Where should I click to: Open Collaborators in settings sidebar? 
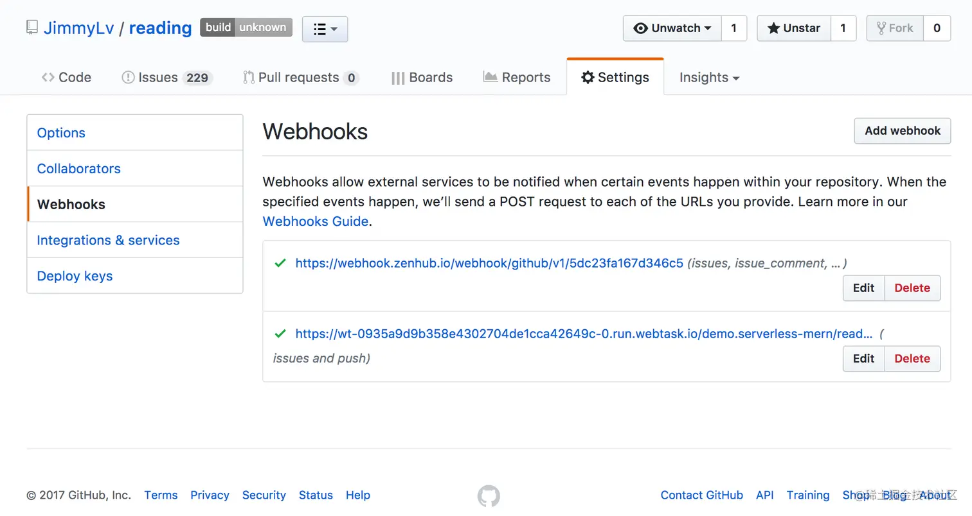coord(135,169)
